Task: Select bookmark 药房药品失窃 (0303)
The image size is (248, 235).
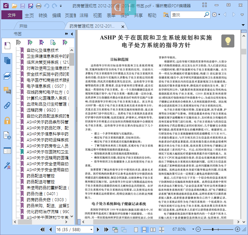Action: 46,200
